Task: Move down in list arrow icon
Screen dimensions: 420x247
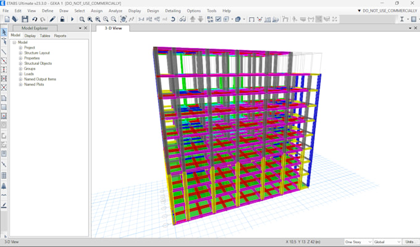Action: coord(201,19)
